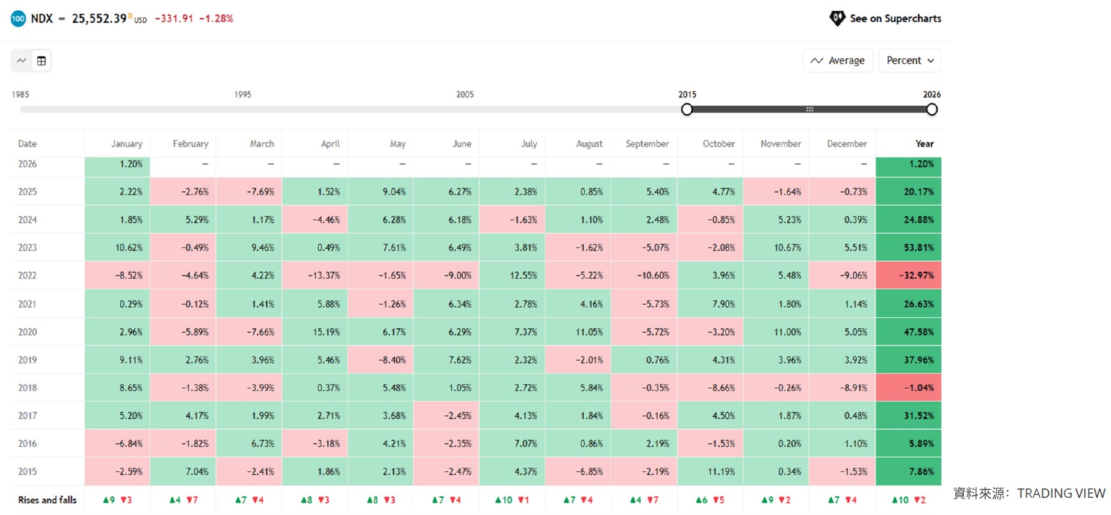Click the NDX ticker symbol
1111x515 pixels.
[42, 19]
